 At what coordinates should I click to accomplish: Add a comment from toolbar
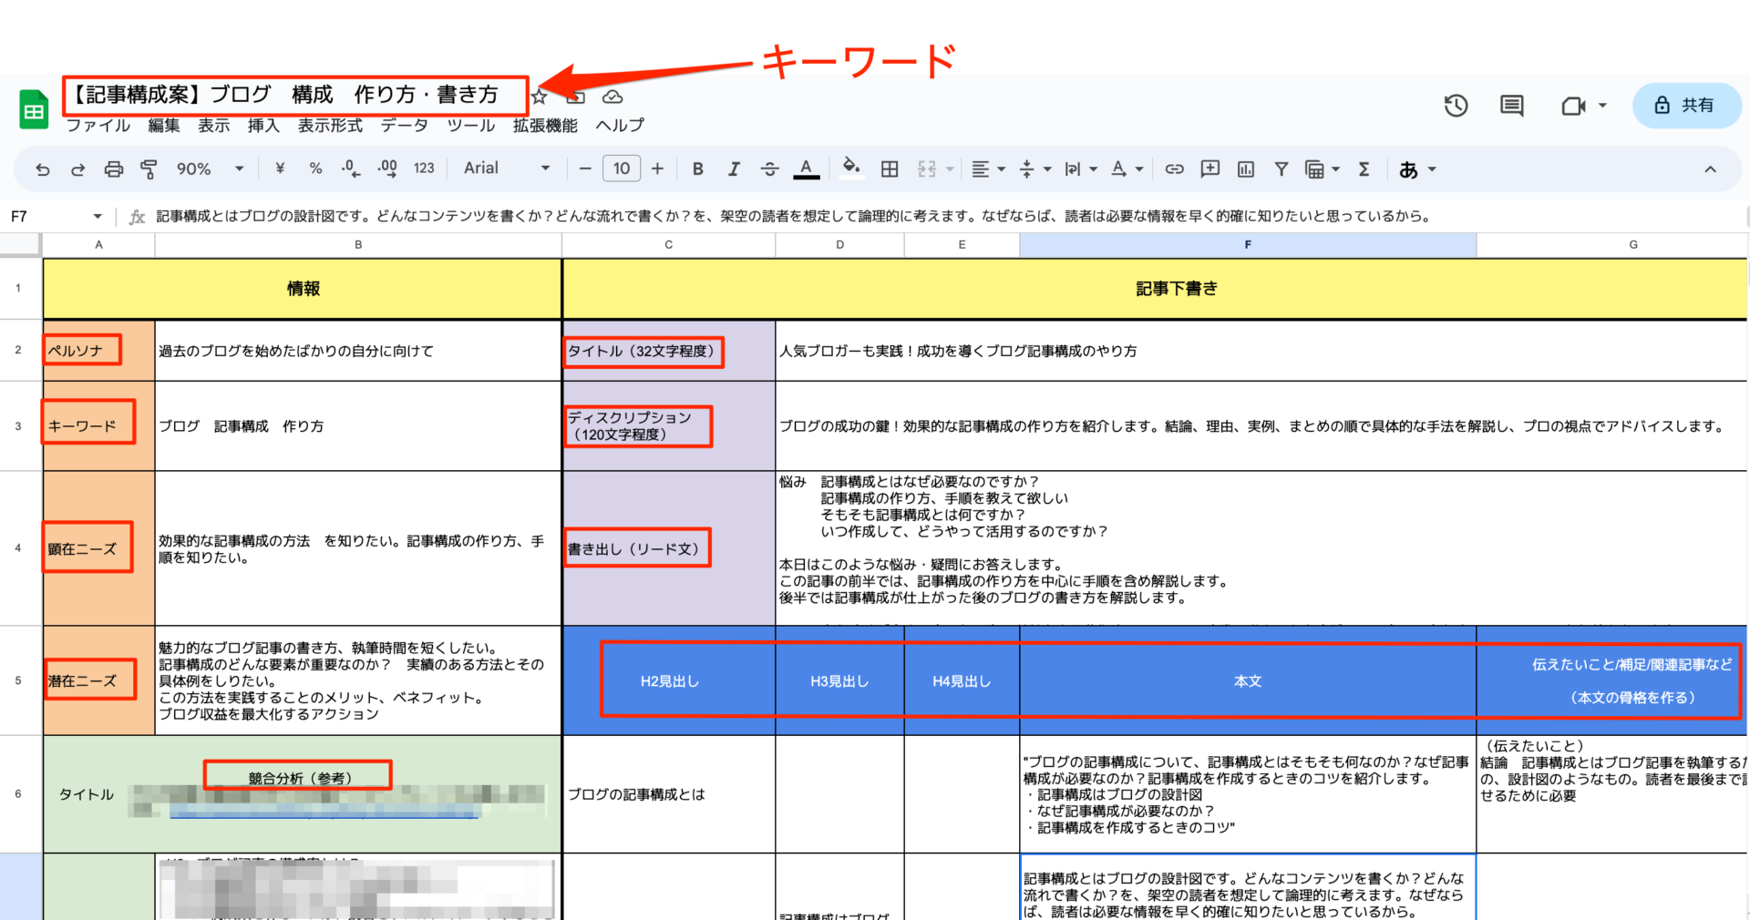tap(1210, 169)
